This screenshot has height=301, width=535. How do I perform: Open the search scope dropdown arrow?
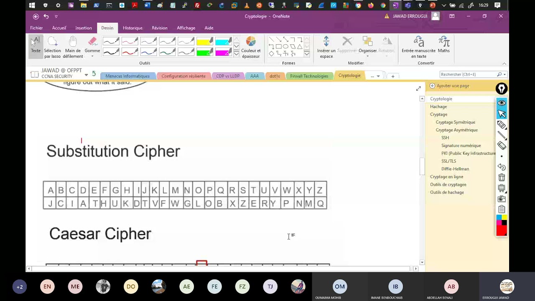tap(504, 74)
